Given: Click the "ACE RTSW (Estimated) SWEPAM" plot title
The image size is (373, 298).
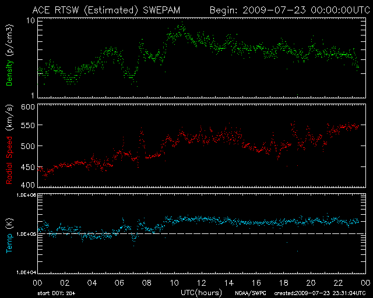Looking at the screenshot, I should tap(106, 10).
